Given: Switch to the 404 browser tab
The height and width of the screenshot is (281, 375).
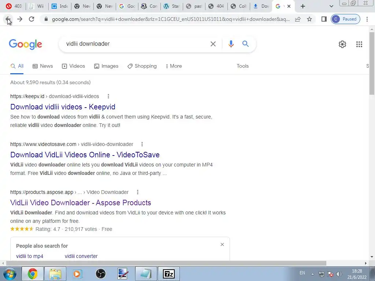Looking at the screenshot, I should 216,6.
